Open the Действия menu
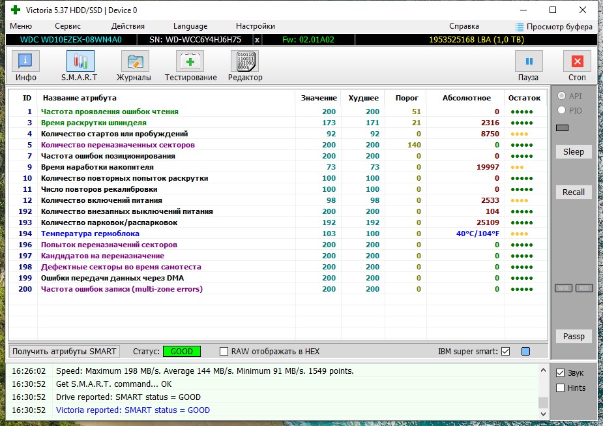This screenshot has width=603, height=426. click(x=128, y=26)
